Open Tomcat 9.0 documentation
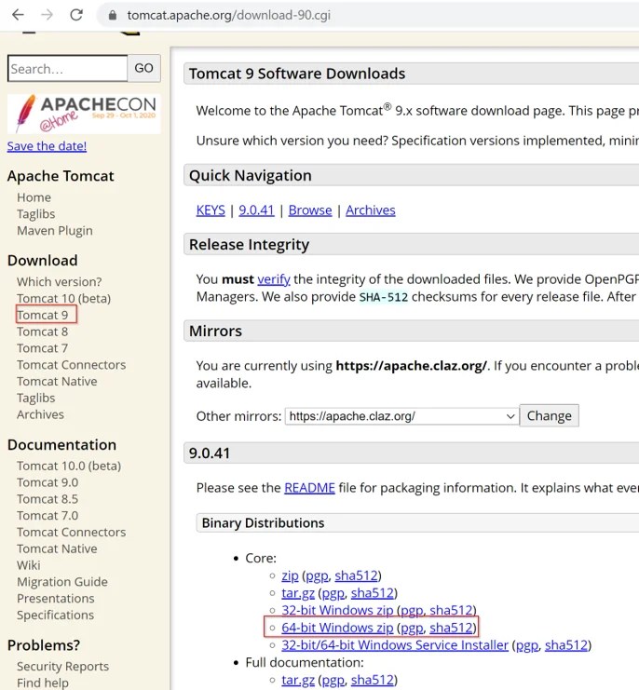 [x=48, y=482]
